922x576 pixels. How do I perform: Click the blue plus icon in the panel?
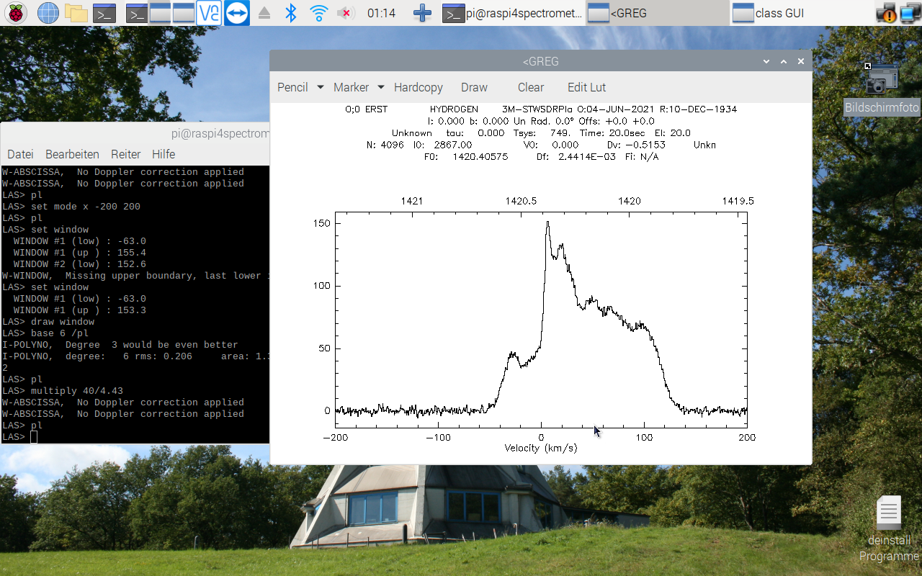pyautogui.click(x=423, y=13)
